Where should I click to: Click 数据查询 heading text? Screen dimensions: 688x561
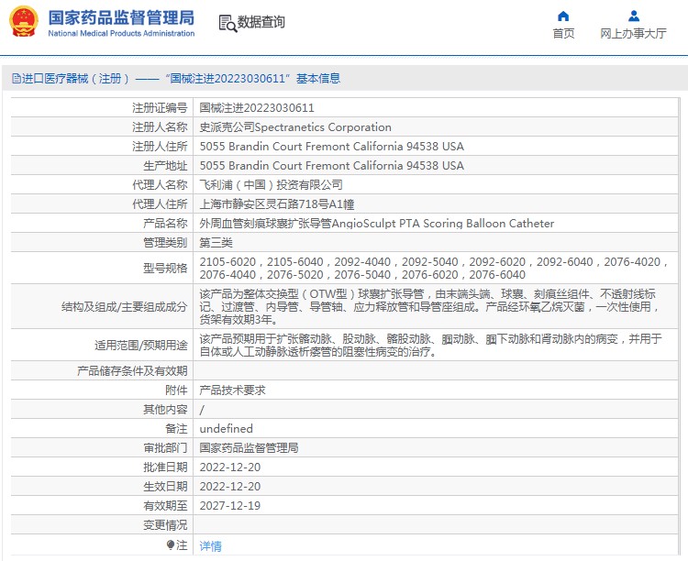click(261, 22)
